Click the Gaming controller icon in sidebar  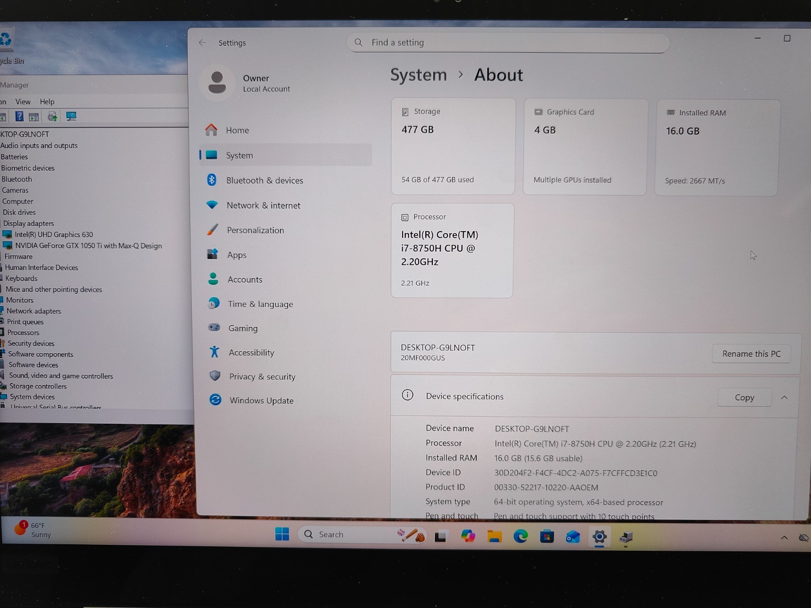point(214,328)
